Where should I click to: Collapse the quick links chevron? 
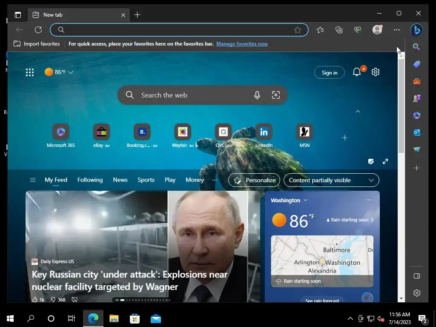pos(358,112)
